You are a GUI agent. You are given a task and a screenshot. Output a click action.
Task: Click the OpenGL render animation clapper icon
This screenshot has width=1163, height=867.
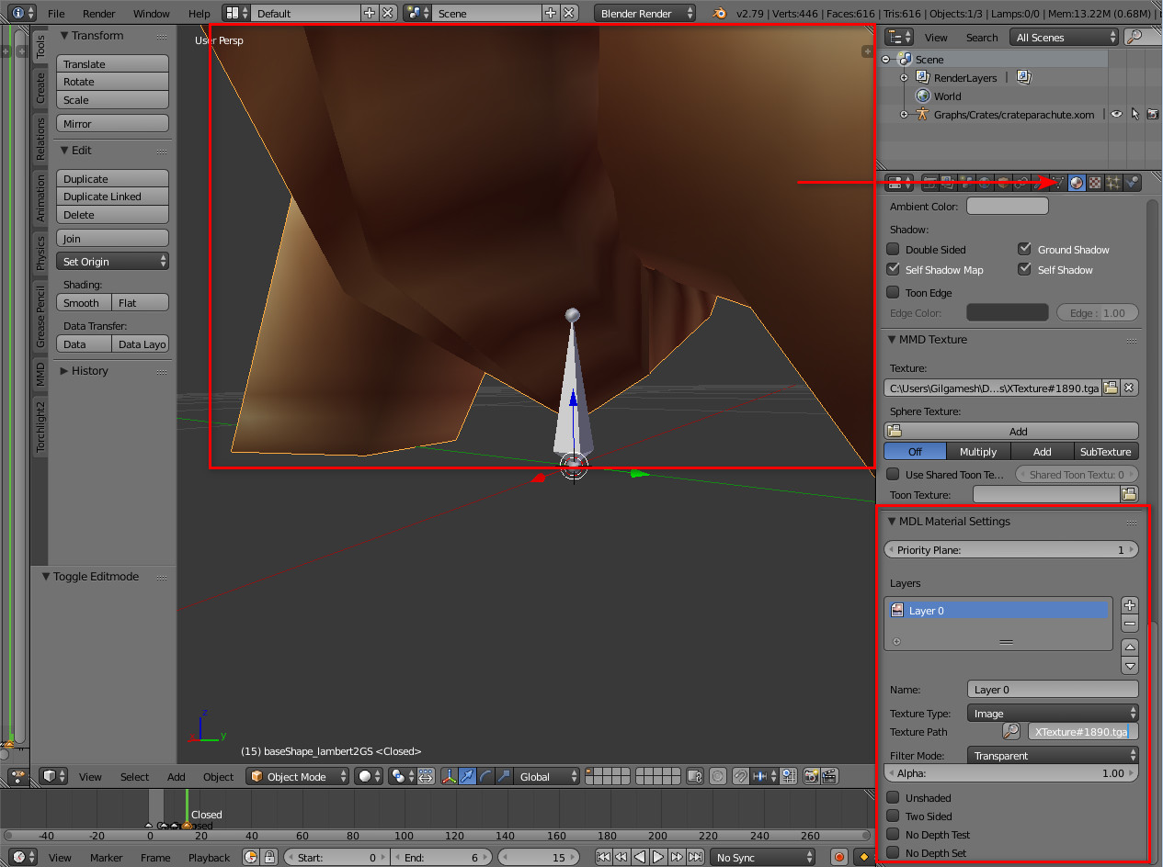tap(829, 776)
